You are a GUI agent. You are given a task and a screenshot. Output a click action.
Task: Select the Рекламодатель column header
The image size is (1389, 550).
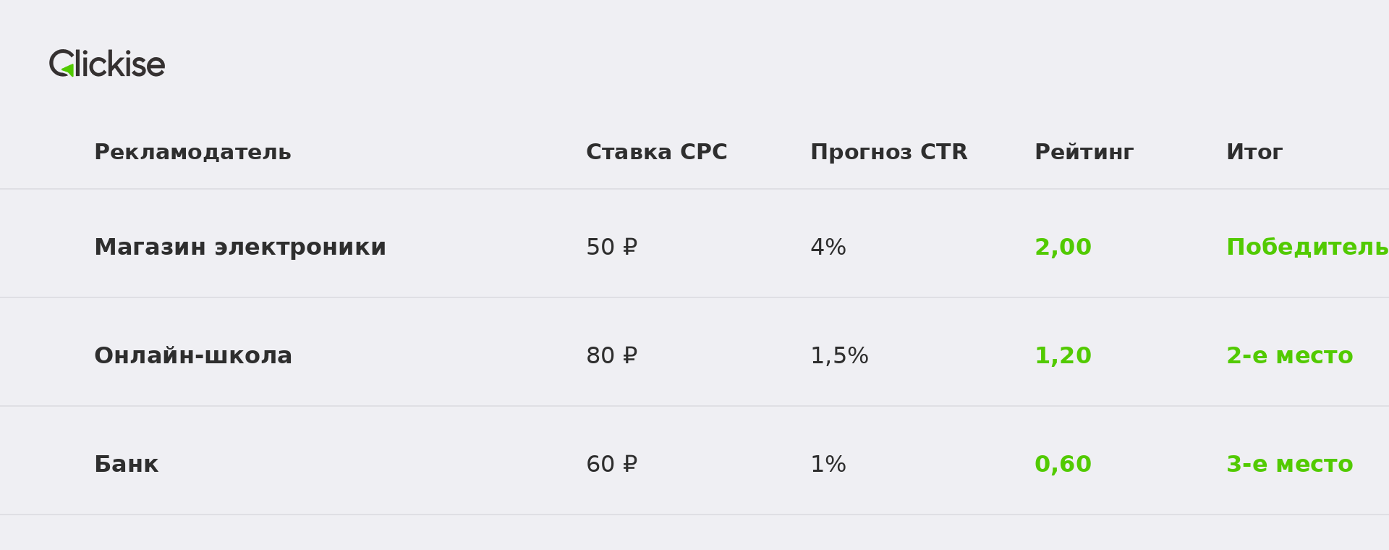(x=192, y=153)
